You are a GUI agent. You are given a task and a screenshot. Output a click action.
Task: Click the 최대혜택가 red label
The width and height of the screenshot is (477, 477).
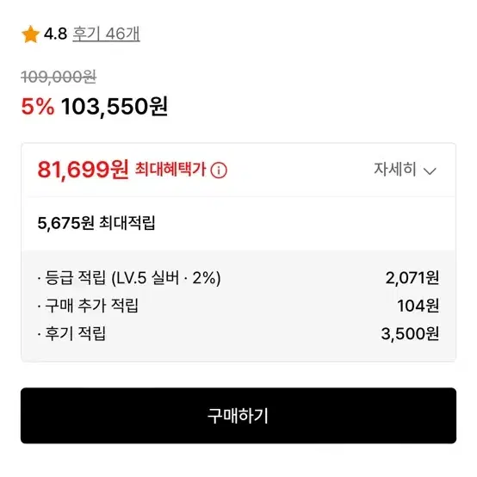pyautogui.click(x=170, y=169)
